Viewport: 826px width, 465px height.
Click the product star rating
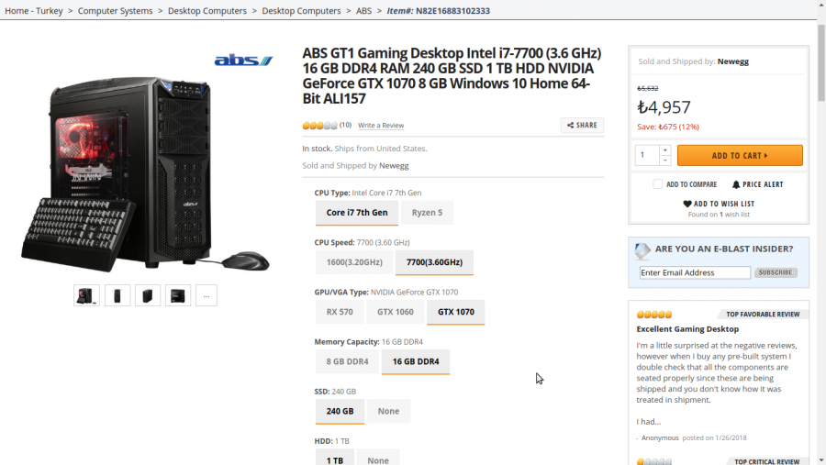coord(319,126)
